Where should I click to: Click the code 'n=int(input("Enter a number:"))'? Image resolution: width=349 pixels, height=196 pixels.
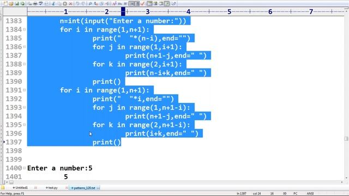(x=123, y=21)
